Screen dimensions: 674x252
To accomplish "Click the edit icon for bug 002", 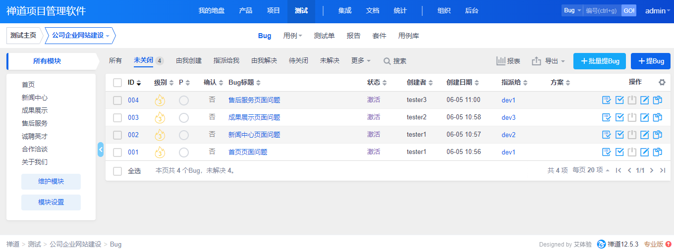I will (x=645, y=135).
